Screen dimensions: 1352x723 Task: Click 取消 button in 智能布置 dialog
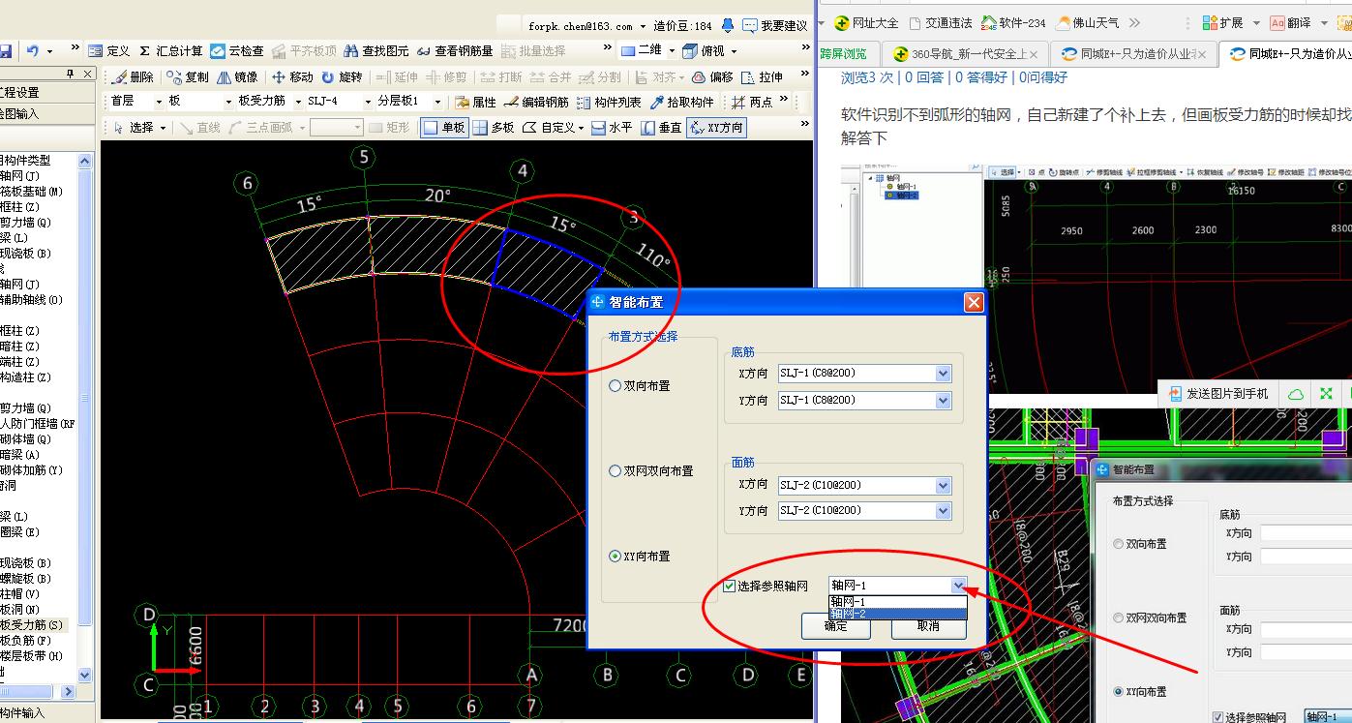pos(927,627)
